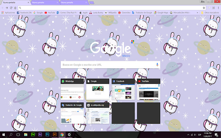Close the third Nueva pestaña tab
Image resolution: width=221 pixels, height=138 pixels.
click(86, 2)
